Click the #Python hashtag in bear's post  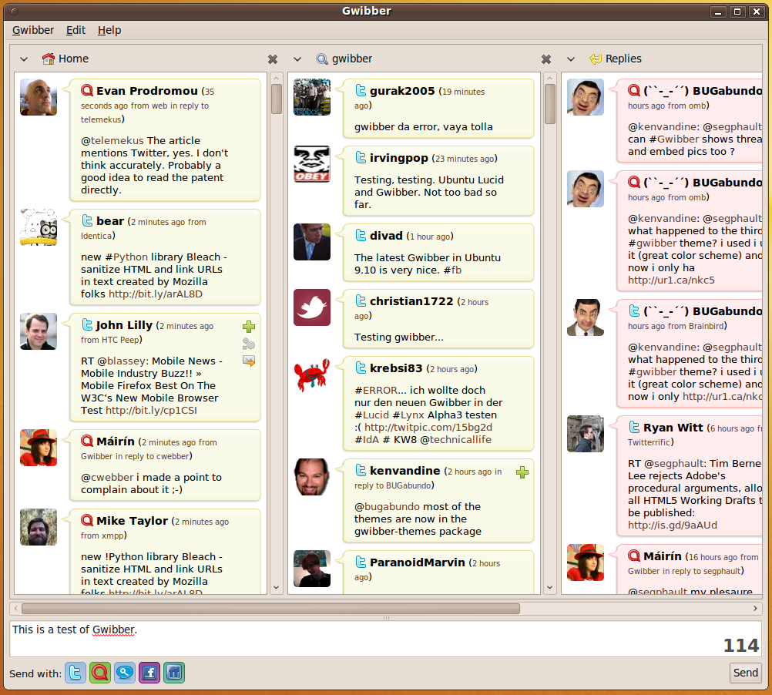coord(126,257)
